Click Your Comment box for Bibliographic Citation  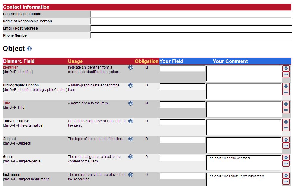(x=244, y=91)
